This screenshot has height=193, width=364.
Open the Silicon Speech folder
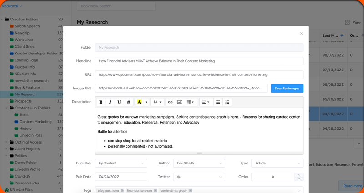(27, 26)
